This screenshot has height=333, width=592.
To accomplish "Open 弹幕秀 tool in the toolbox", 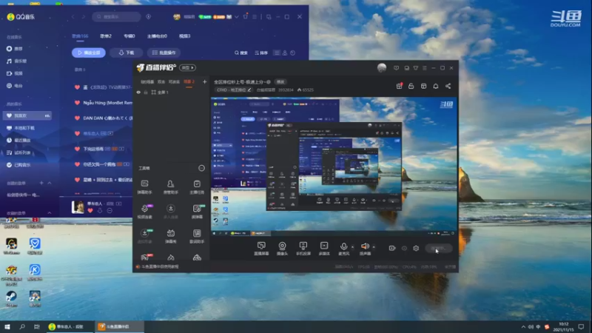I will (x=171, y=235).
